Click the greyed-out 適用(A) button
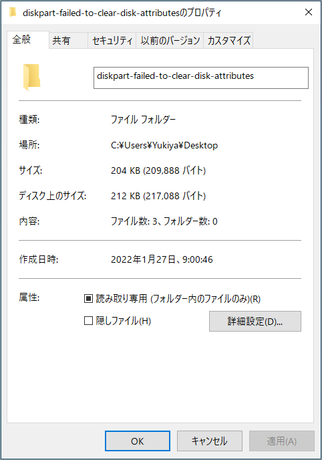This screenshot has width=322, height=460. (281, 441)
